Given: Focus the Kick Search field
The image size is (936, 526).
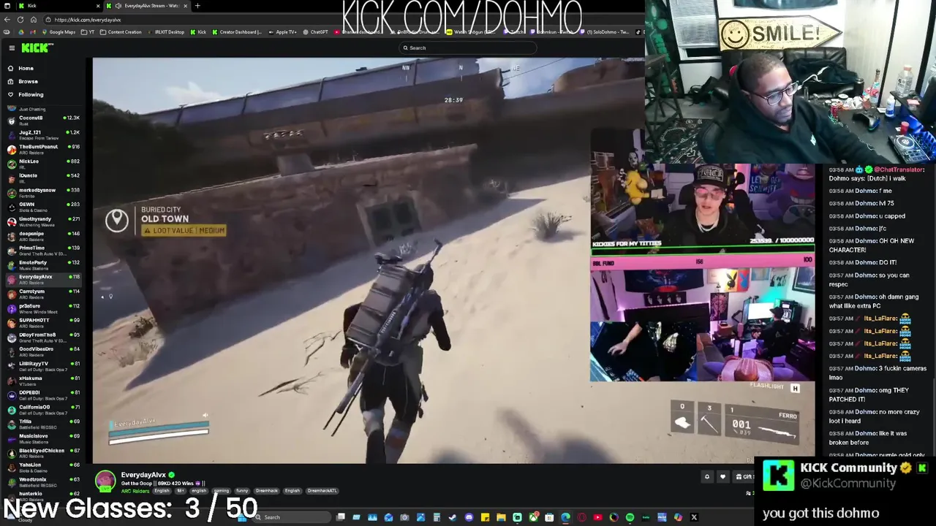Looking at the screenshot, I should (x=468, y=47).
